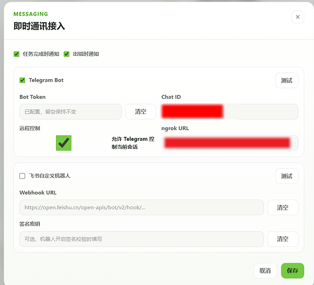Click the 出错时通知 label text
314x285 pixels.
[86, 54]
